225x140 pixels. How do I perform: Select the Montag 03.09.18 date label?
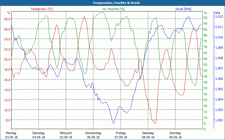tap(11, 135)
